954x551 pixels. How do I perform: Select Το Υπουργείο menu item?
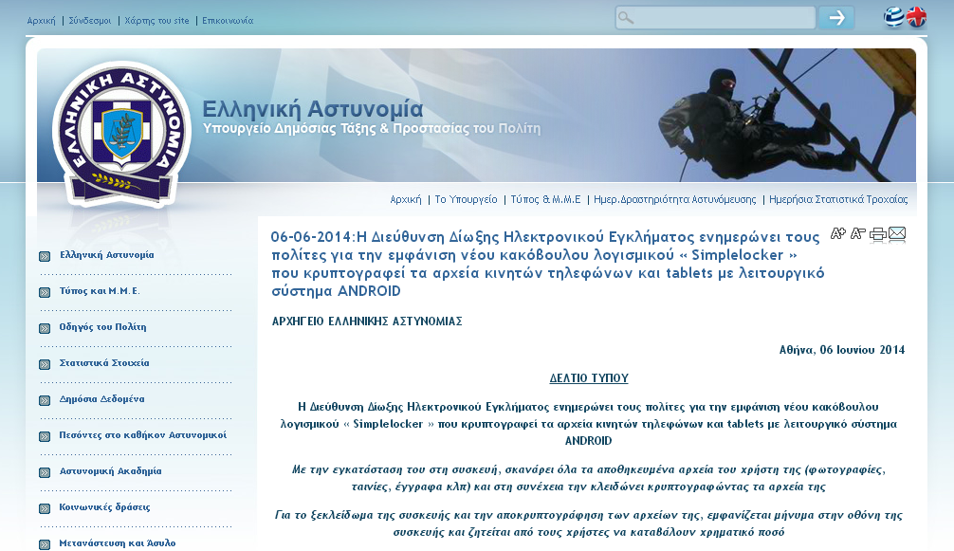[466, 199]
